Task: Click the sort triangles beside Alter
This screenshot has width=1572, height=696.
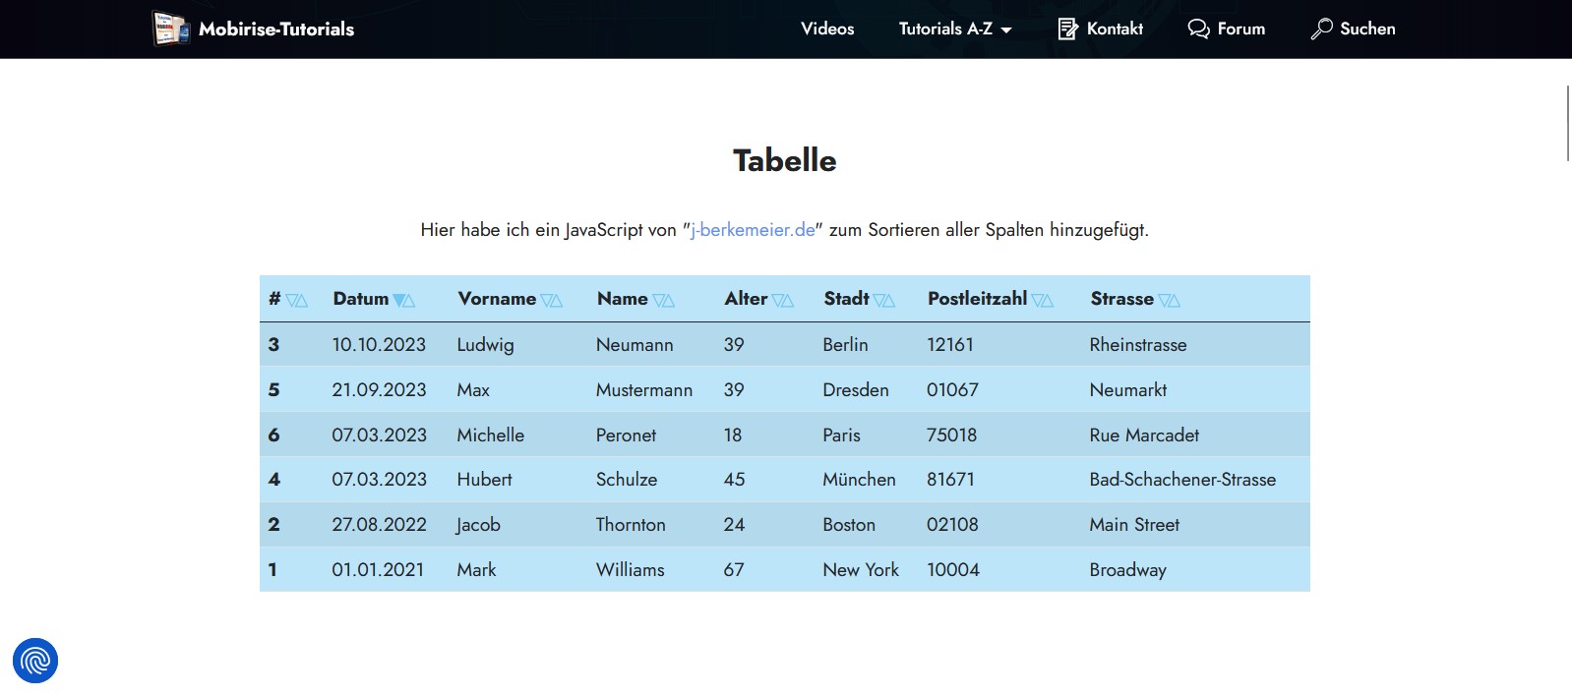Action: tap(783, 301)
